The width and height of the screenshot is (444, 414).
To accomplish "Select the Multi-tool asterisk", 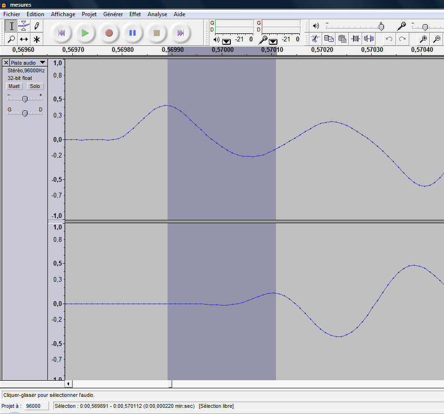I will (x=37, y=39).
